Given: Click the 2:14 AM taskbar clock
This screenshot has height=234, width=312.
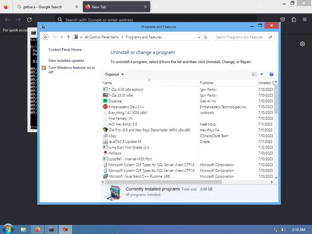Looking at the screenshot, I should click(x=299, y=230).
